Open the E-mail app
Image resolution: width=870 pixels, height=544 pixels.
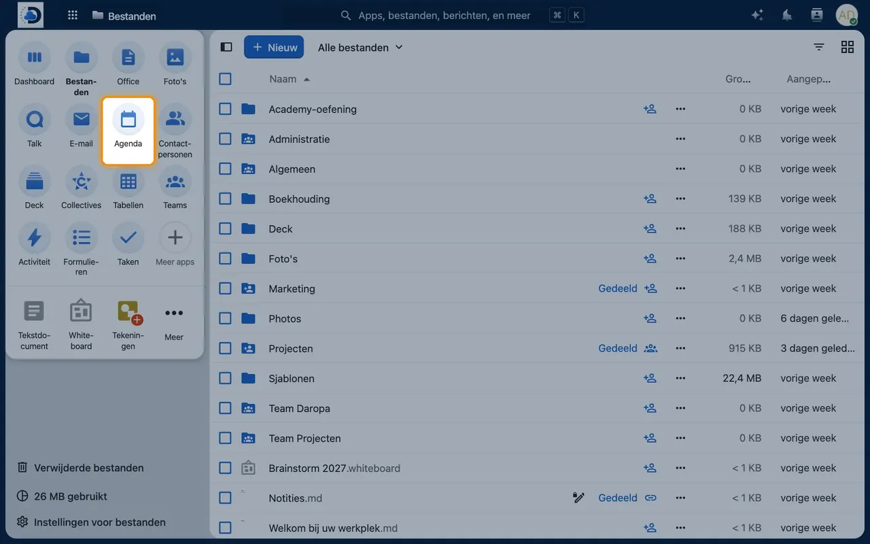(x=81, y=126)
